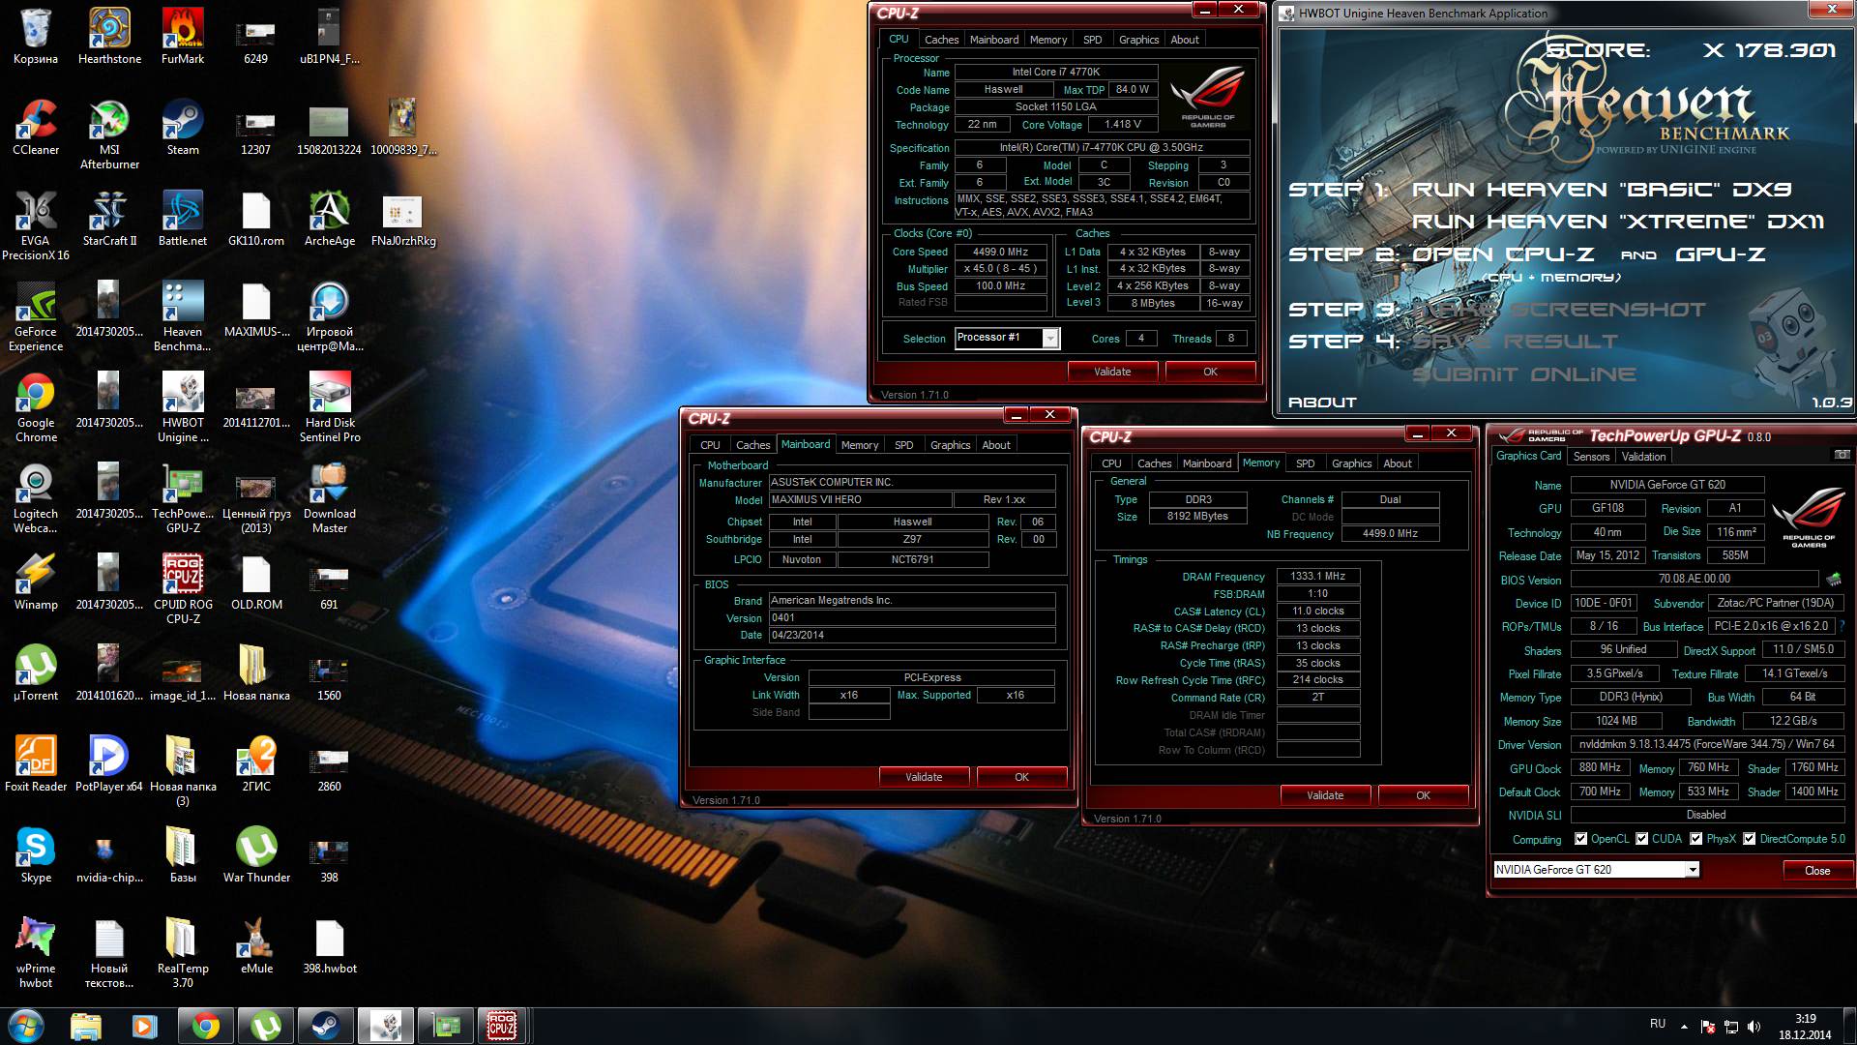This screenshot has height=1045, width=1857.
Task: Select TechPowerUp GPU-Z desktop shortcut
Action: (x=183, y=498)
